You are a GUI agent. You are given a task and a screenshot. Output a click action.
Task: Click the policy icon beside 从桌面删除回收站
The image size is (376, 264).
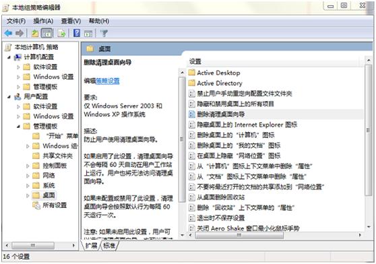click(x=192, y=197)
